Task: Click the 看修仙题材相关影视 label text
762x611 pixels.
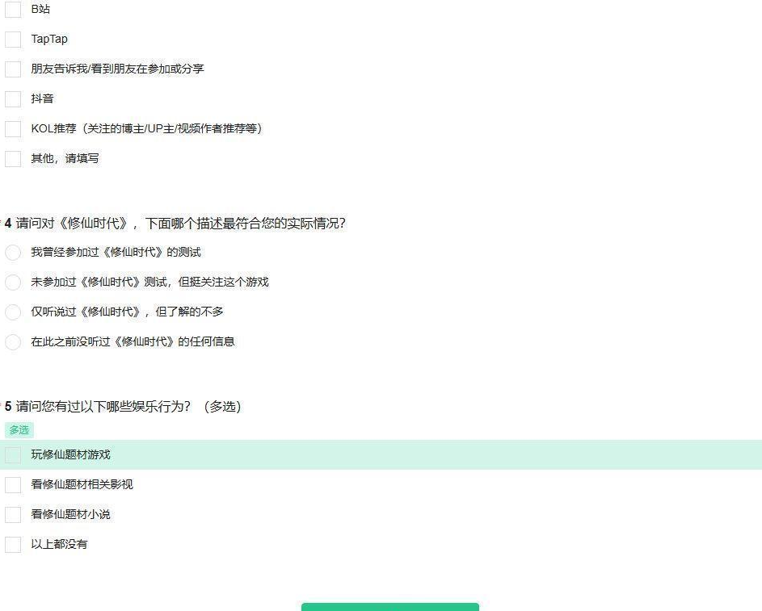Action: coord(82,484)
